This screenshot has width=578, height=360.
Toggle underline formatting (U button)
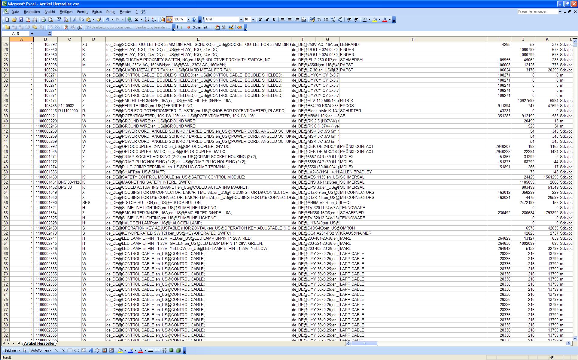[x=274, y=19]
